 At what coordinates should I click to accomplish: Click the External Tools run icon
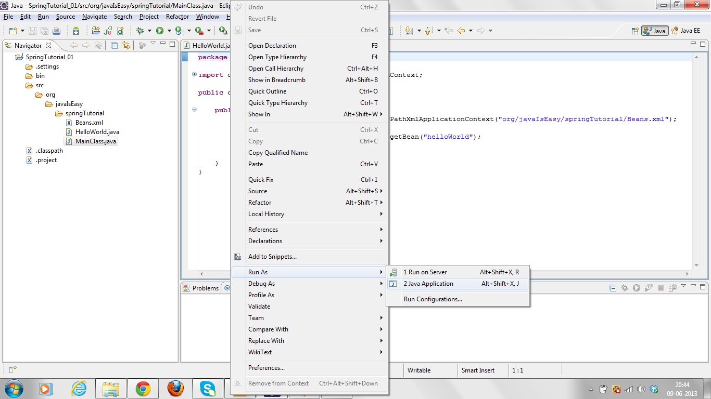point(199,31)
